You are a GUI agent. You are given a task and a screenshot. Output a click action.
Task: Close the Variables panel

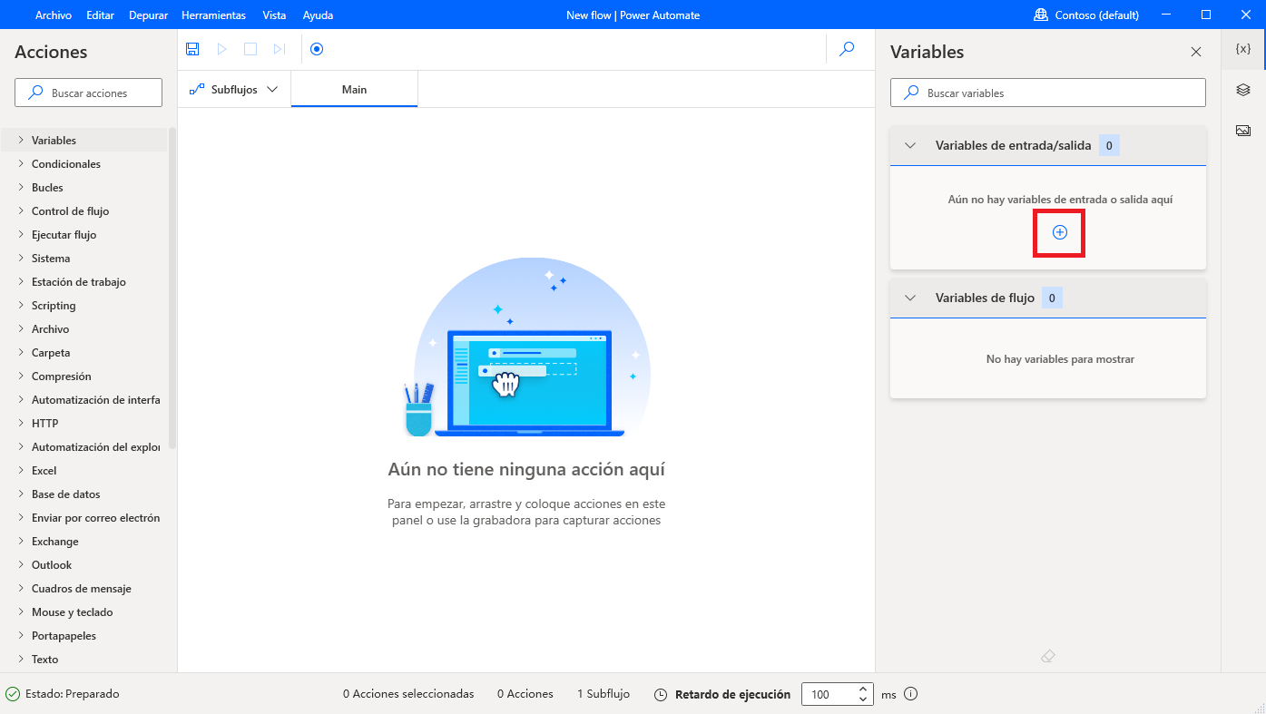tap(1196, 52)
